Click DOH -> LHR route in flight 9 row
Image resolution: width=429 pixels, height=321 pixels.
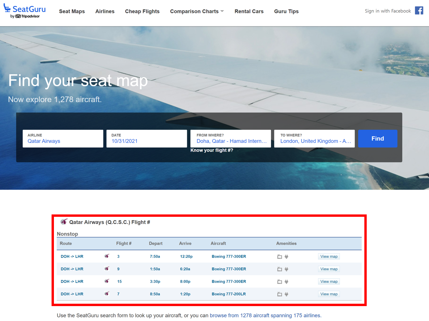[72, 269]
